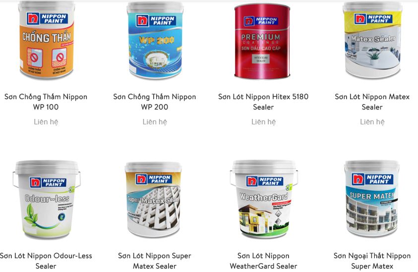This screenshot has width=418, height=272.
Task: Open the Sơn Ngoại Thất Nippon Super Matex link
Action: click(x=372, y=261)
